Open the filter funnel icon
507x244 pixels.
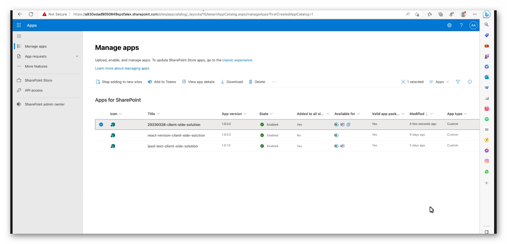point(458,82)
